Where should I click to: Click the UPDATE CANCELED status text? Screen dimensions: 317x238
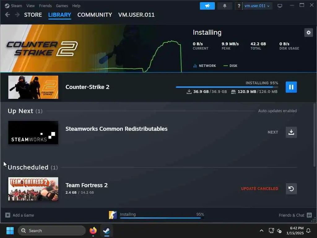(x=260, y=189)
